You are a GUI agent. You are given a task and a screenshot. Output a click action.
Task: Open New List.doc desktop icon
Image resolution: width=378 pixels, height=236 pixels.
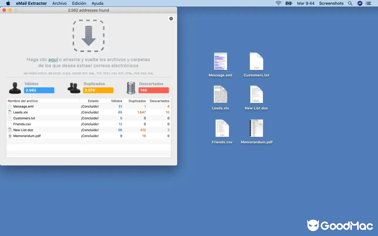tap(256, 94)
